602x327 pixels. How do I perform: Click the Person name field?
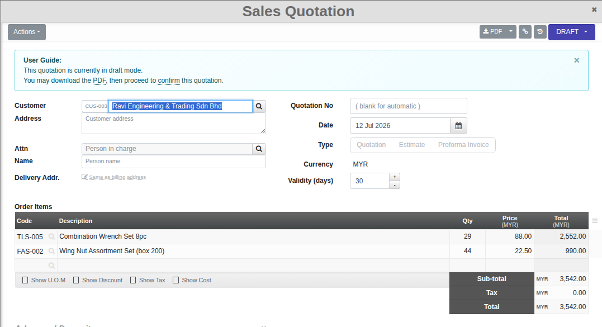[x=173, y=162]
